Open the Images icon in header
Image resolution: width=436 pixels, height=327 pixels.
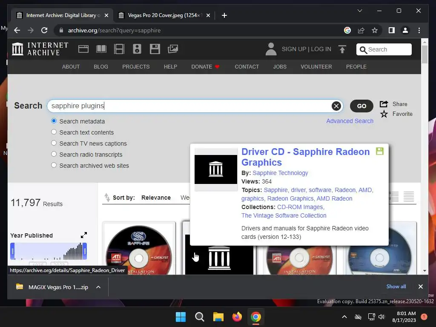point(173,49)
